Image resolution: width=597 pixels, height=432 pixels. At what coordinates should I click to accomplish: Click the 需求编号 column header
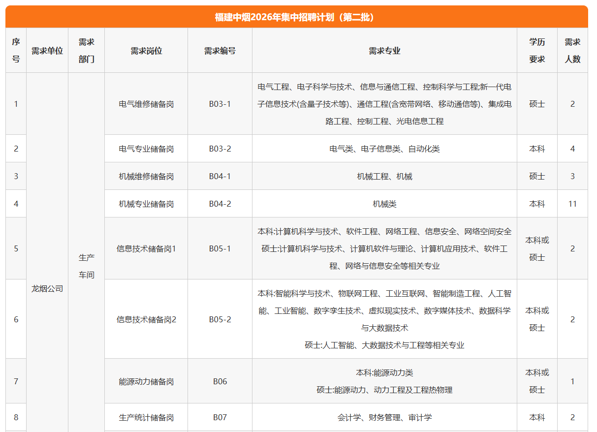coord(220,51)
